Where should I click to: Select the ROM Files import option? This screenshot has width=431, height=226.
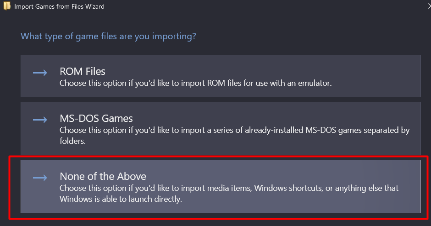pyautogui.click(x=220, y=76)
